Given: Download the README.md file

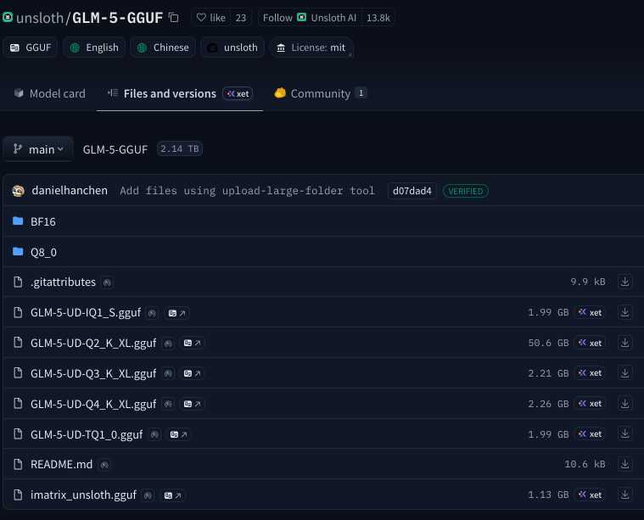Looking at the screenshot, I should tap(624, 464).
